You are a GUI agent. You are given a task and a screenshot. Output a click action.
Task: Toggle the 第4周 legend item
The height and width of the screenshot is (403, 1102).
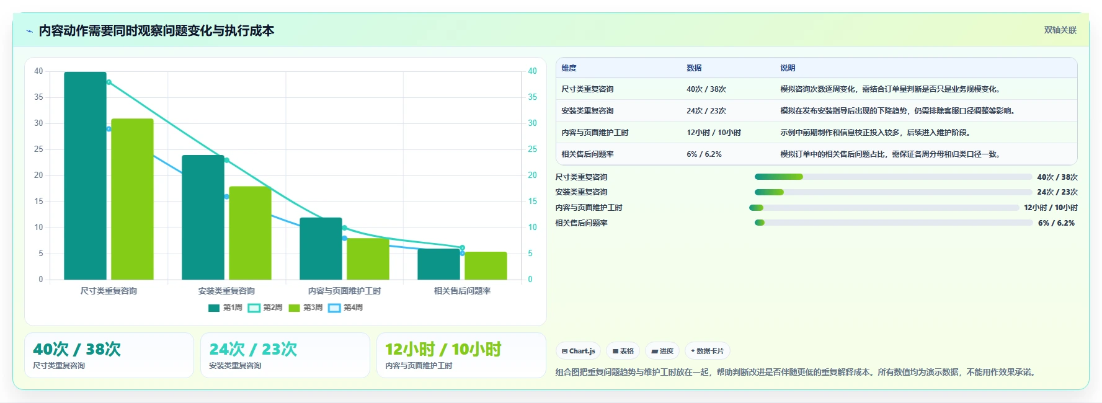pos(345,308)
